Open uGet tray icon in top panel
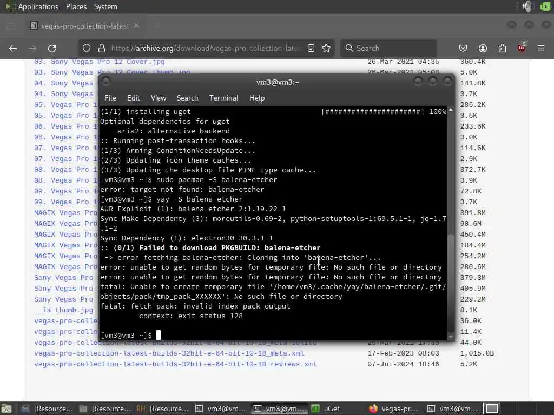Viewport: 554px width, 415px height. point(545,6)
